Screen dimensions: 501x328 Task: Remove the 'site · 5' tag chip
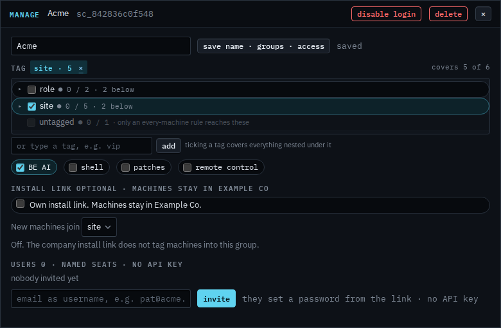click(81, 68)
